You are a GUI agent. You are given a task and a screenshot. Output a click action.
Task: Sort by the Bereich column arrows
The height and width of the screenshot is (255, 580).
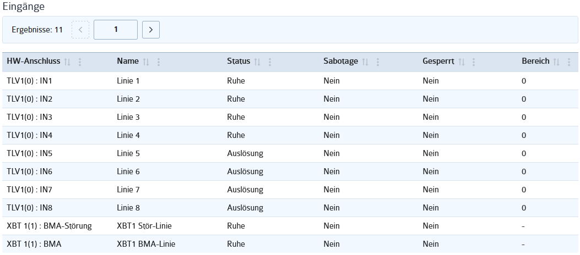556,62
